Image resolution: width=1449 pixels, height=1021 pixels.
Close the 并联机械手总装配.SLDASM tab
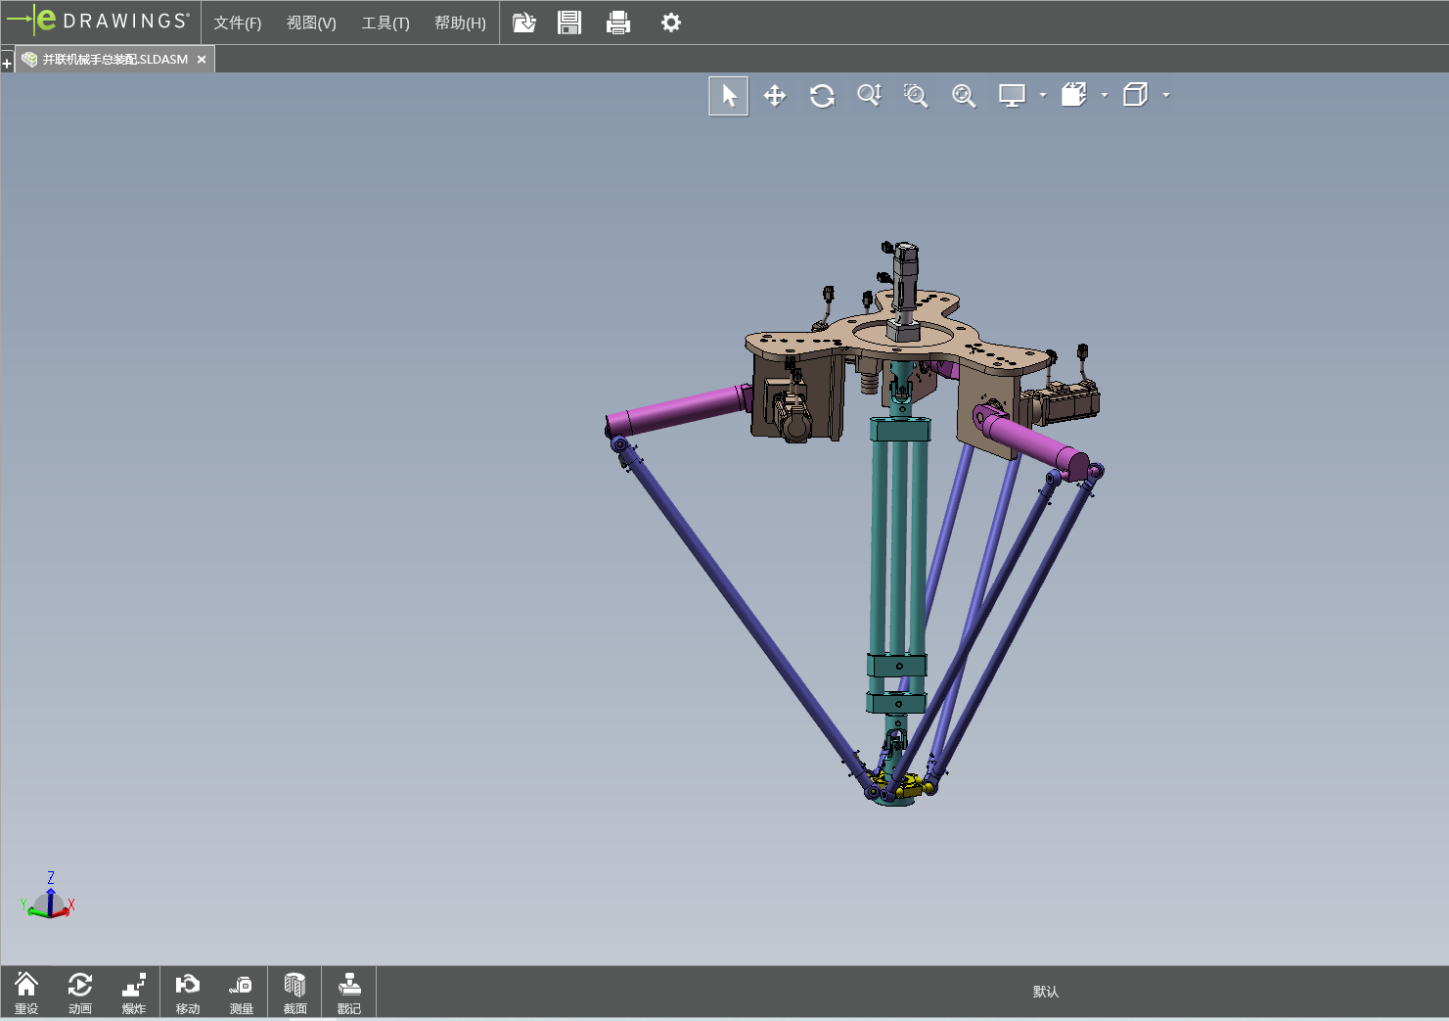coord(202,60)
